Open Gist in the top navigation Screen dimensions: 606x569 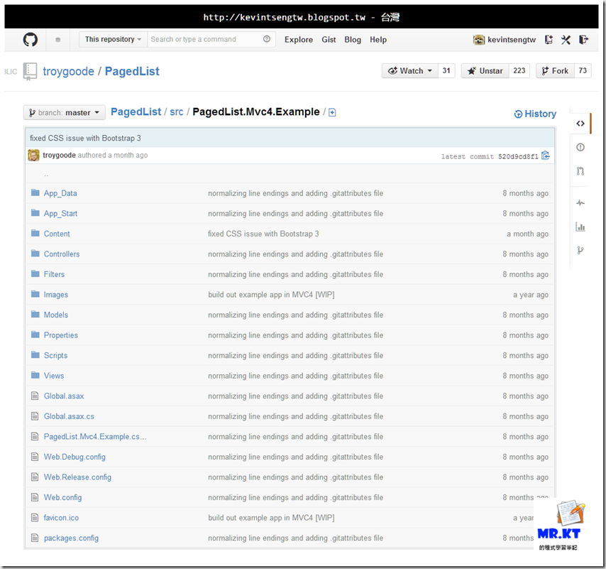(329, 40)
